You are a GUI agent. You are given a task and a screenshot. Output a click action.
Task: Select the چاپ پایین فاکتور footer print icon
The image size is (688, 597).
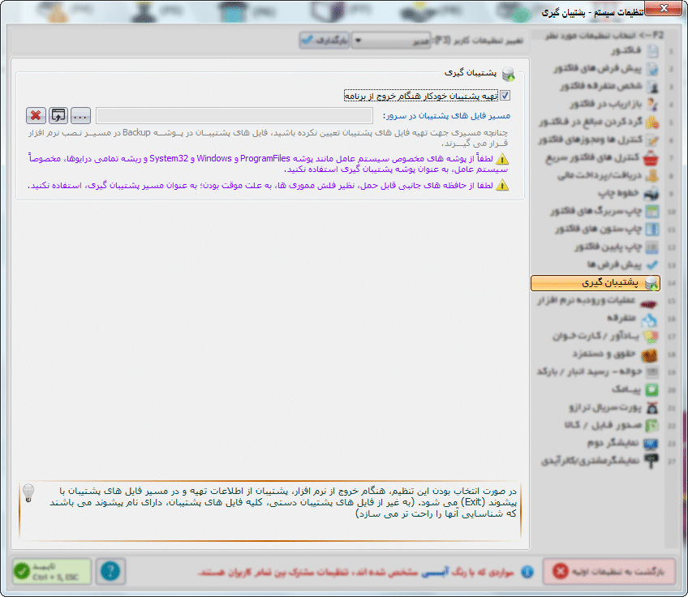click(x=652, y=247)
